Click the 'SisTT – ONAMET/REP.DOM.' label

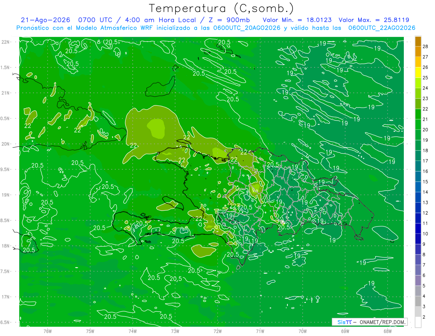coord(369,322)
